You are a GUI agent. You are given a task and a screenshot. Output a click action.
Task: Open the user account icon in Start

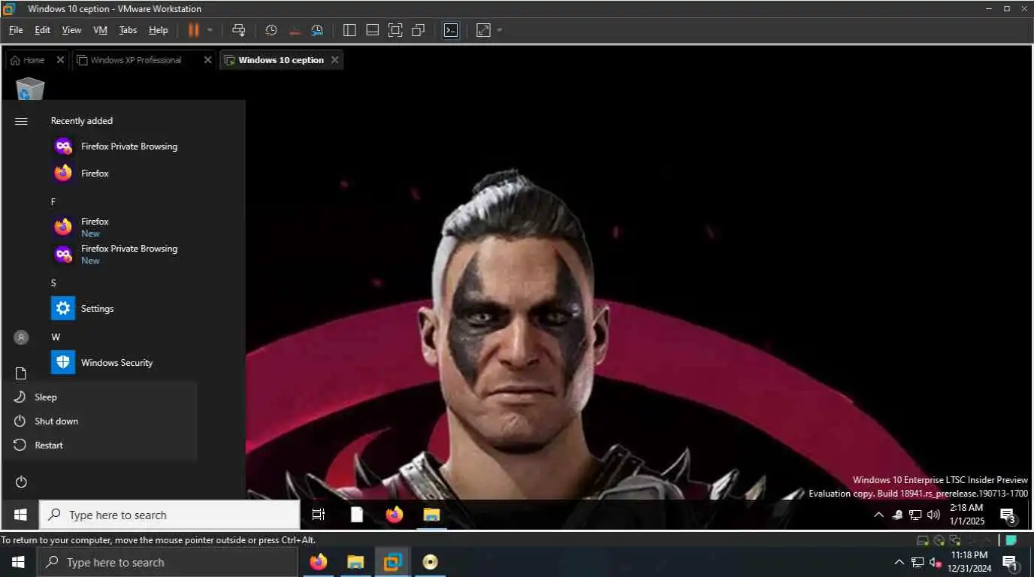(21, 338)
